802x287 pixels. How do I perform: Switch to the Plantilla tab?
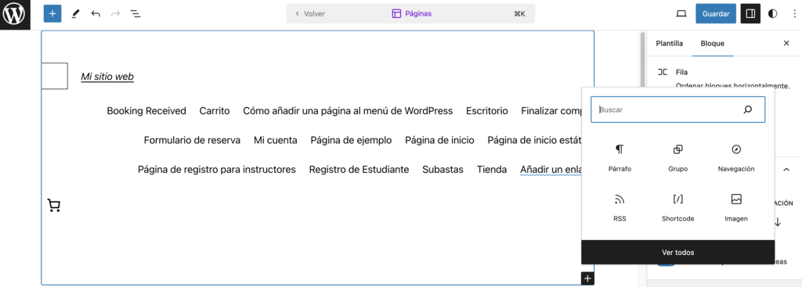[x=669, y=44]
